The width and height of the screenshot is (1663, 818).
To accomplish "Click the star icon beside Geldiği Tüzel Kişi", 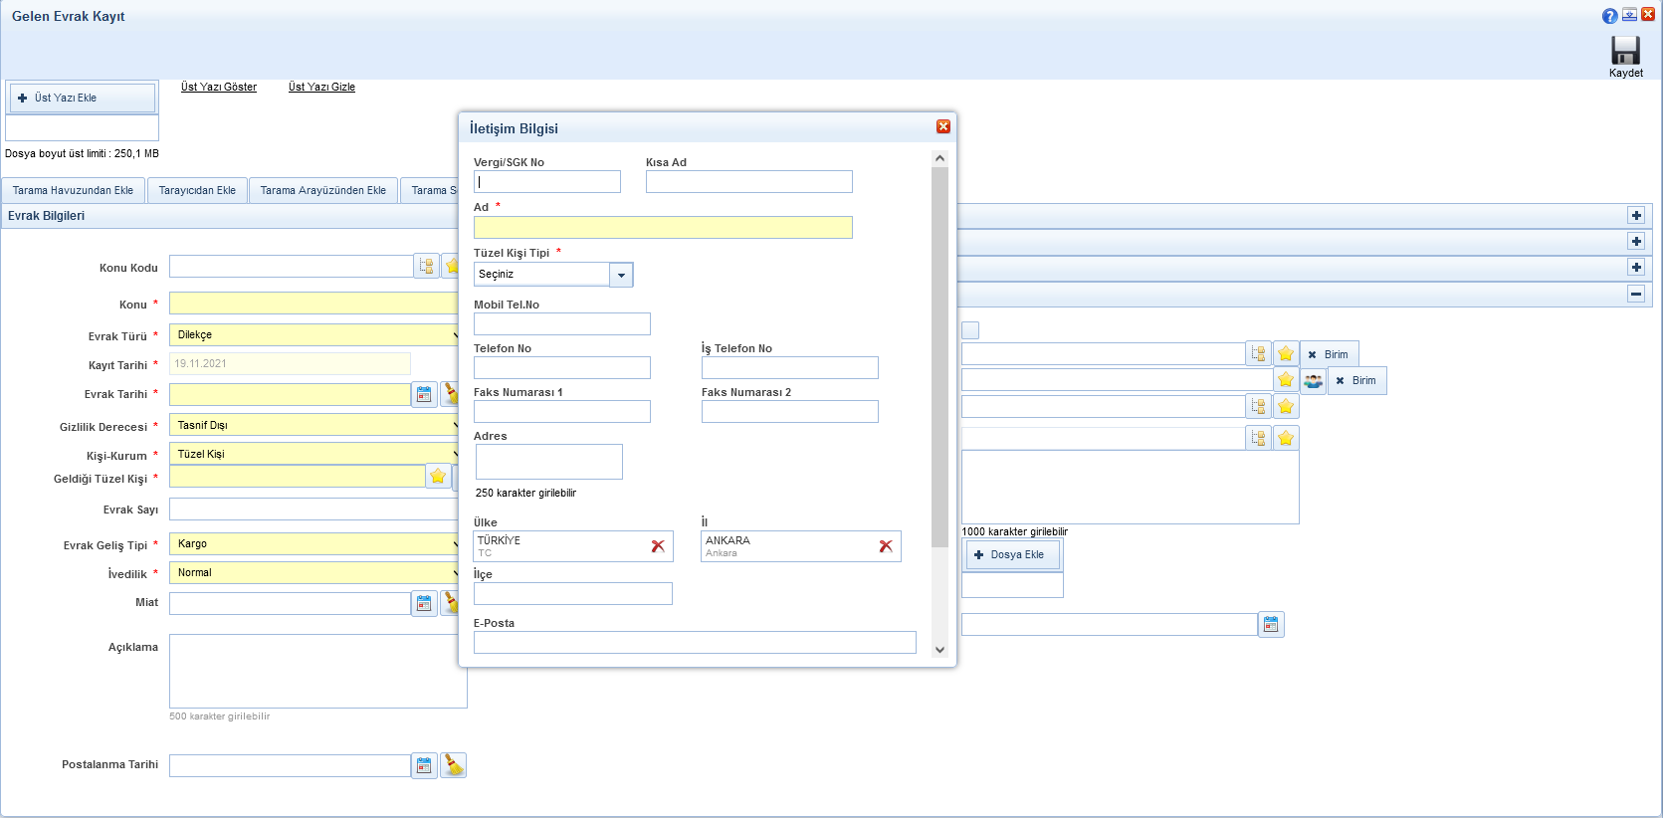I will 438,476.
